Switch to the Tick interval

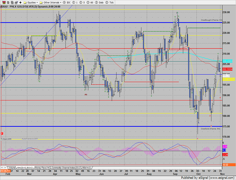tap(110, 3)
